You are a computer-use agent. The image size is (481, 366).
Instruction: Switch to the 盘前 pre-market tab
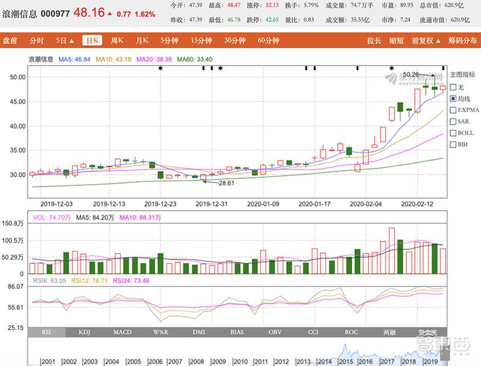pyautogui.click(x=10, y=41)
